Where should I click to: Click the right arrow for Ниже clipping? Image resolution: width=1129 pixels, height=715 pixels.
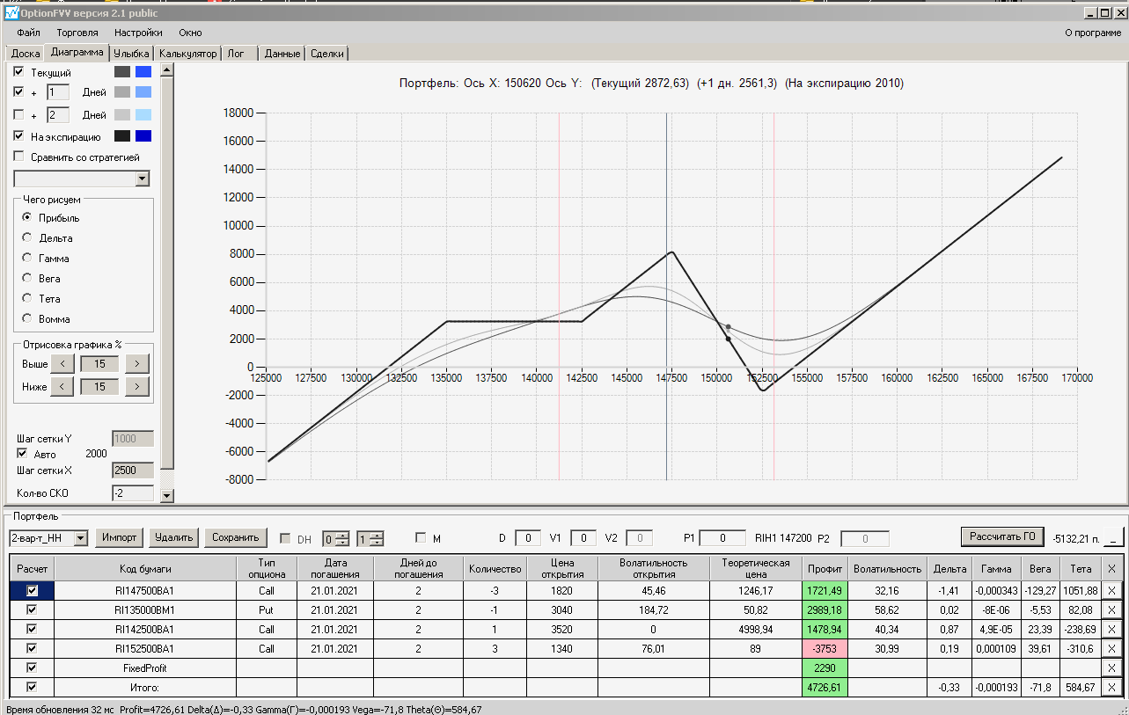click(137, 386)
